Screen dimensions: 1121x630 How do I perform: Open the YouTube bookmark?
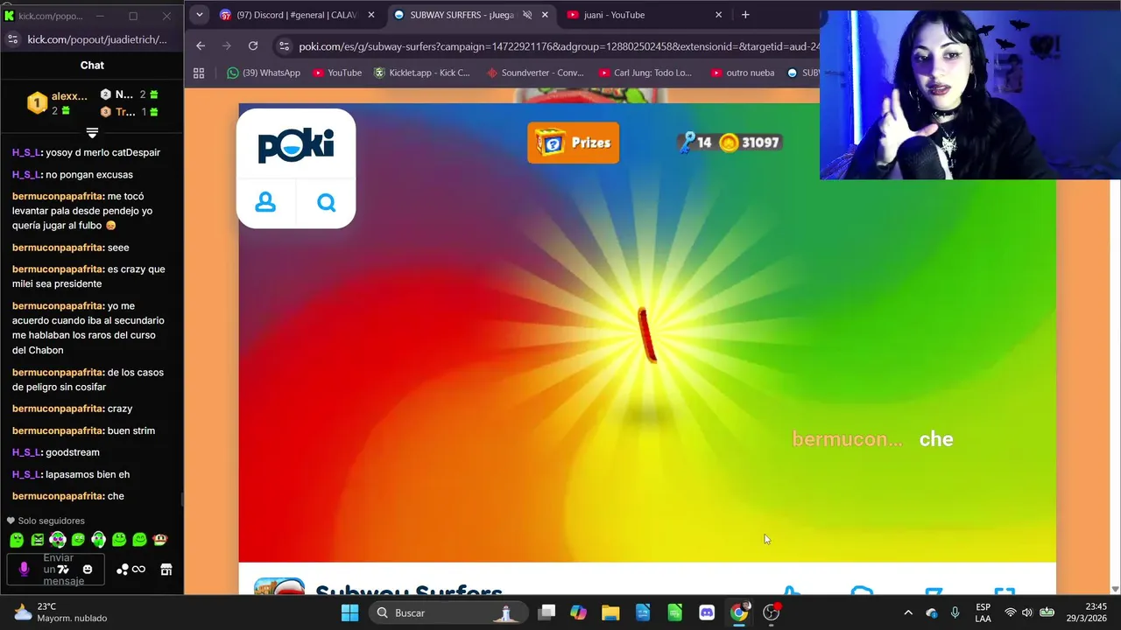[x=337, y=73]
